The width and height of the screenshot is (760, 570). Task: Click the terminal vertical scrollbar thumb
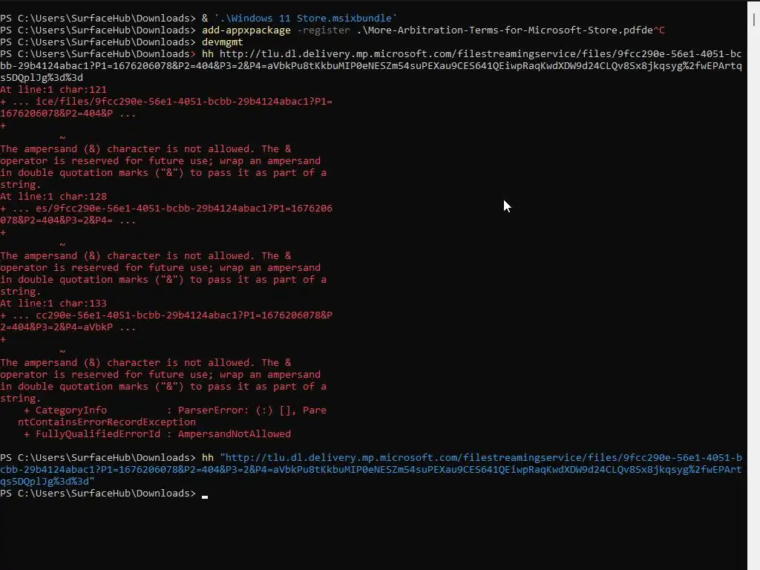click(x=754, y=19)
